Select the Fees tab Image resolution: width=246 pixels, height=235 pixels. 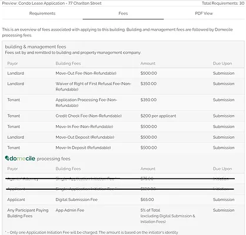click(x=123, y=14)
